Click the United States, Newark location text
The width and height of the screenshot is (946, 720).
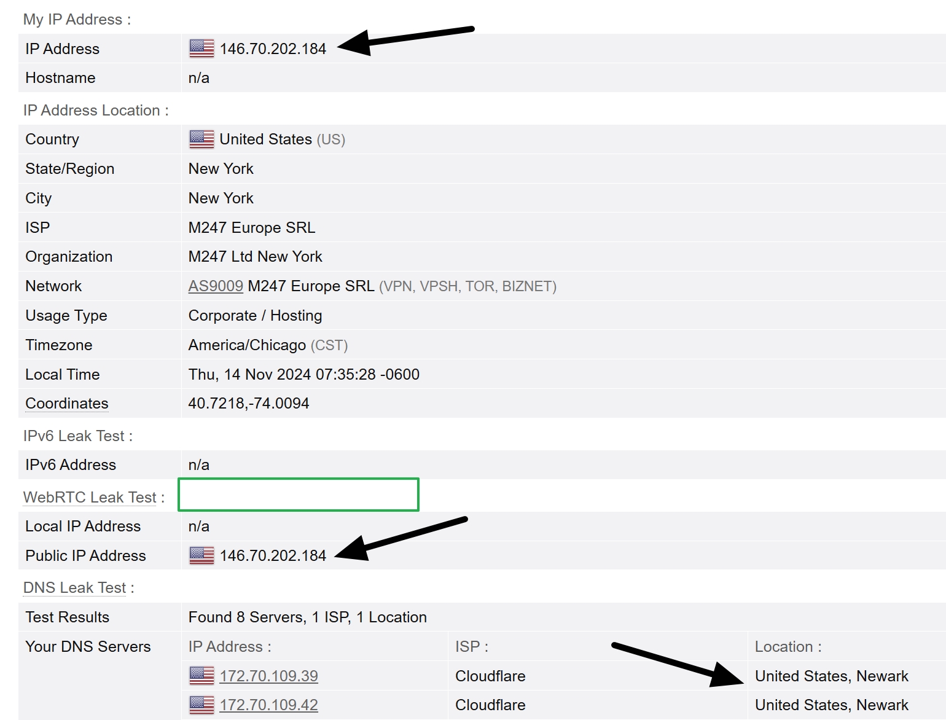pyautogui.click(x=831, y=675)
